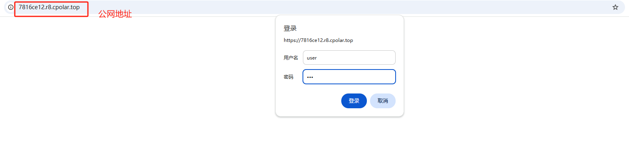Image resolution: width=629 pixels, height=159 pixels.
Task: Open the site information icon in address bar
Action: click(11, 7)
